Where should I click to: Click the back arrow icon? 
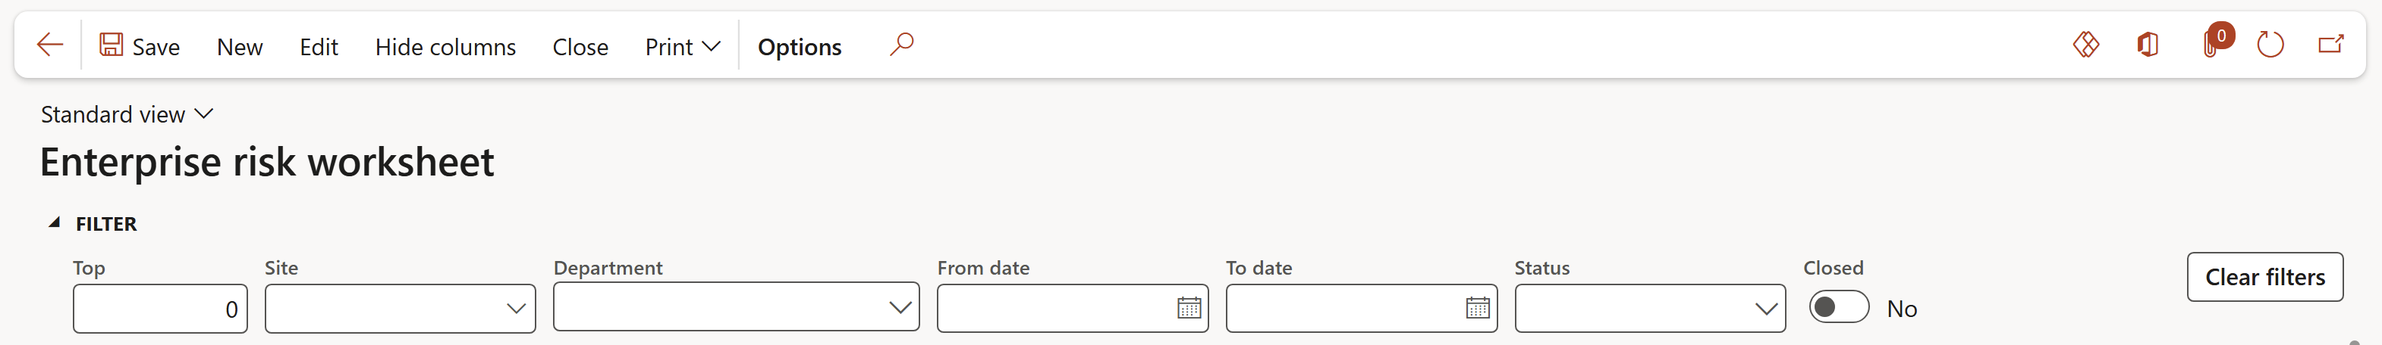point(50,45)
